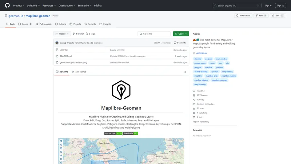Open the GitHub home logo

tap(7, 5)
